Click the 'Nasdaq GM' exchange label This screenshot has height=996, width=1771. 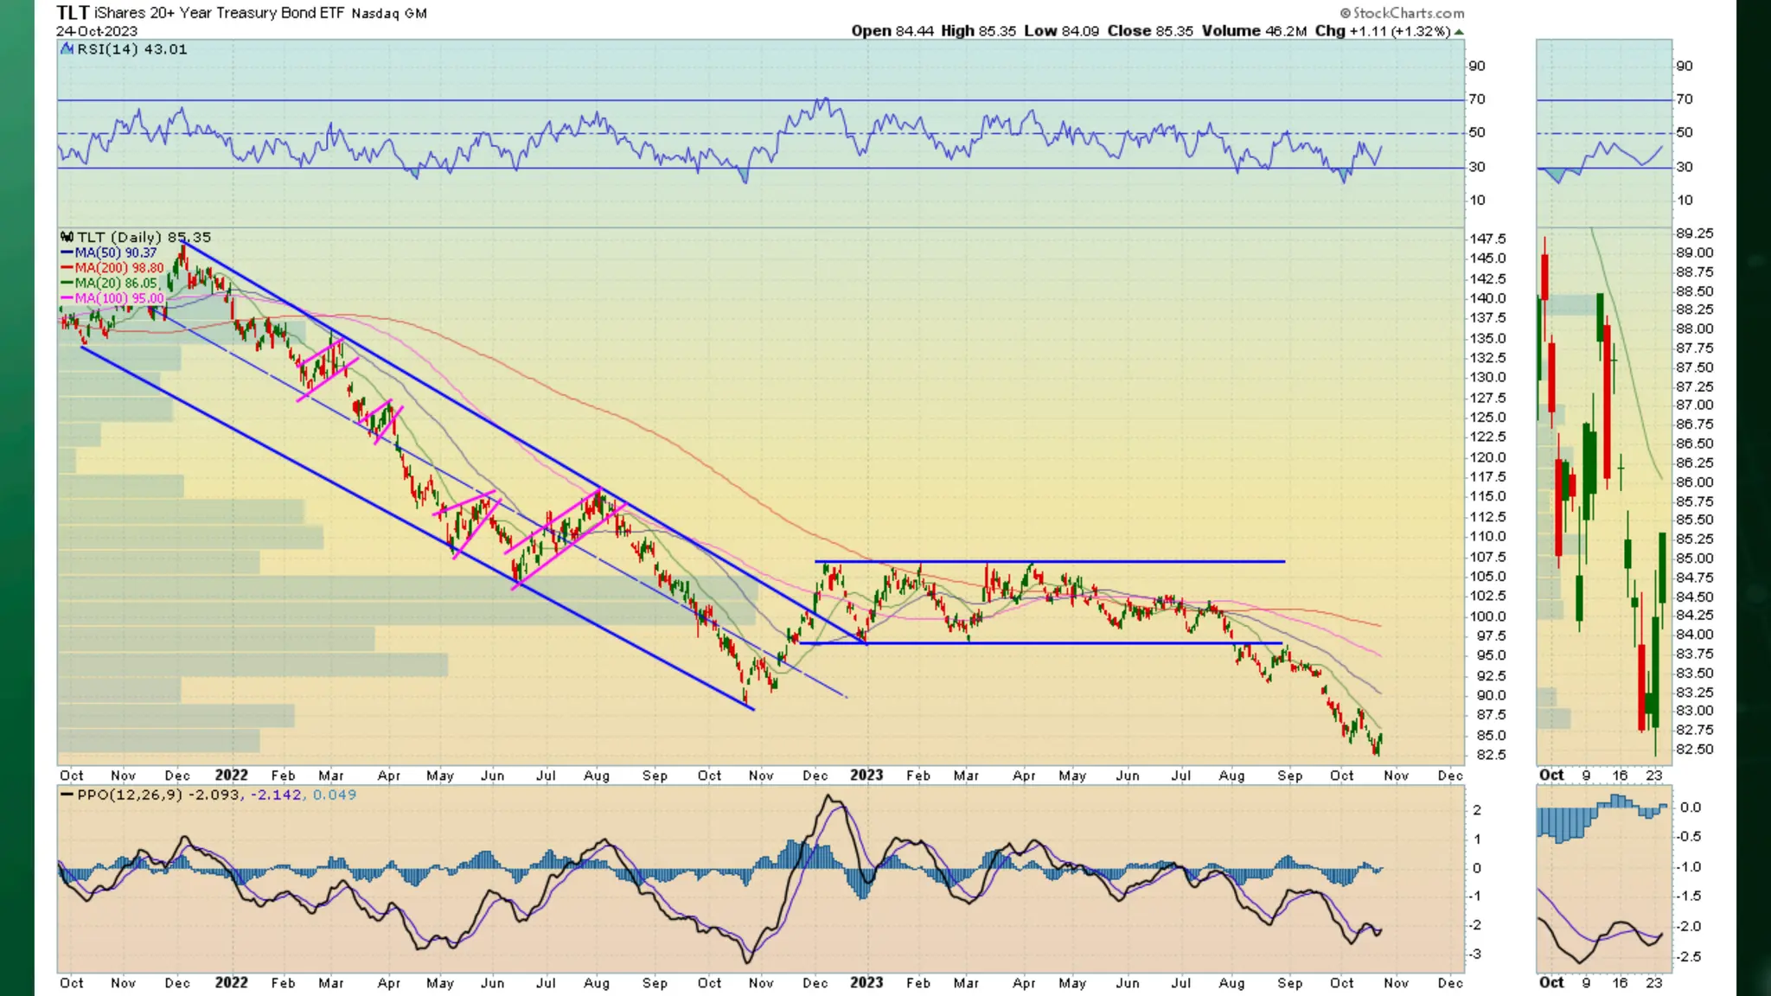389,13
